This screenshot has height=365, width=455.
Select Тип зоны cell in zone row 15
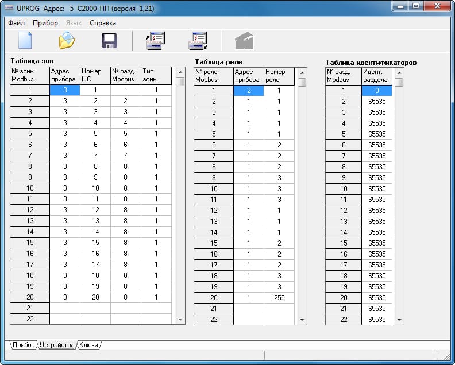pyautogui.click(x=156, y=243)
